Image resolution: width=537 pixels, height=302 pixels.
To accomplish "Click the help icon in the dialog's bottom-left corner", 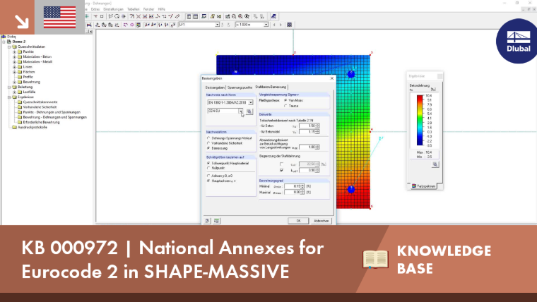I will [207, 221].
